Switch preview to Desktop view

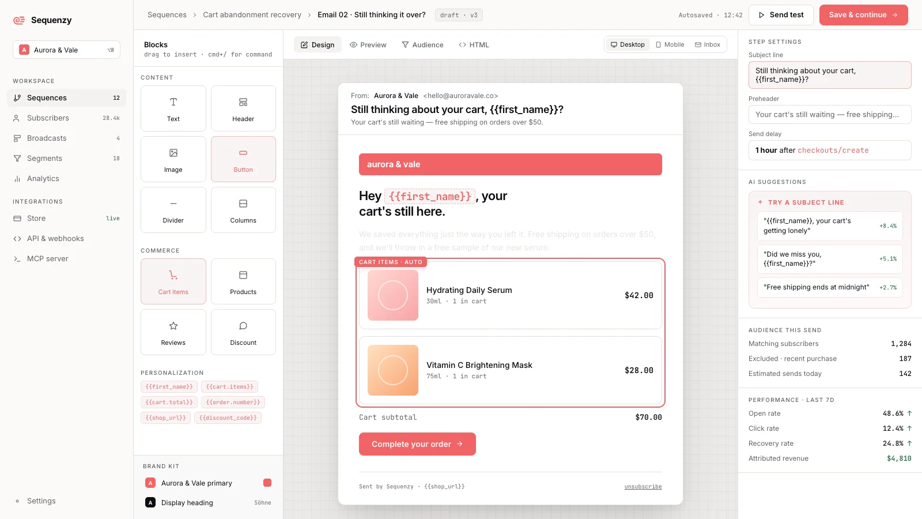pos(628,44)
